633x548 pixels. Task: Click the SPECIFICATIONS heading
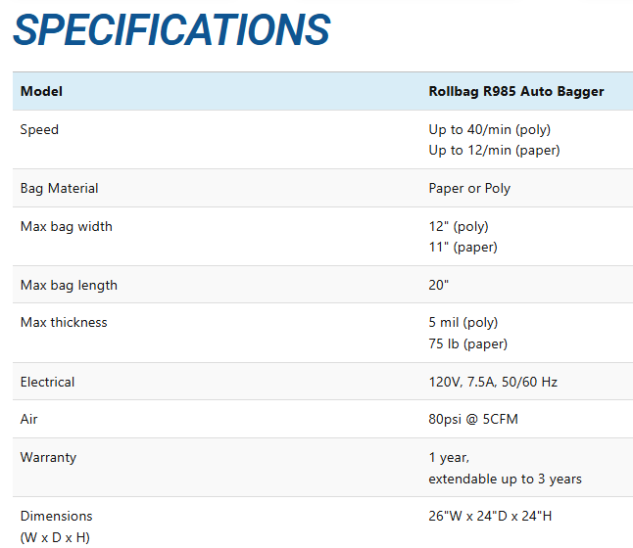pos(170,30)
